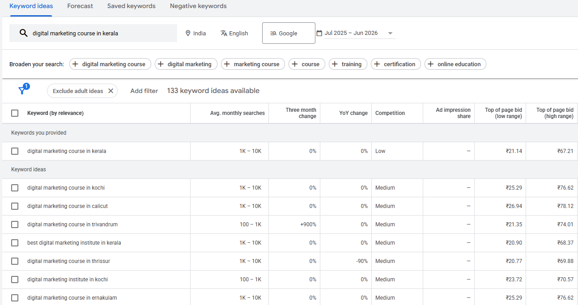This screenshot has width=578, height=305.
Task: Sort by Three month change column
Action: tap(301, 113)
